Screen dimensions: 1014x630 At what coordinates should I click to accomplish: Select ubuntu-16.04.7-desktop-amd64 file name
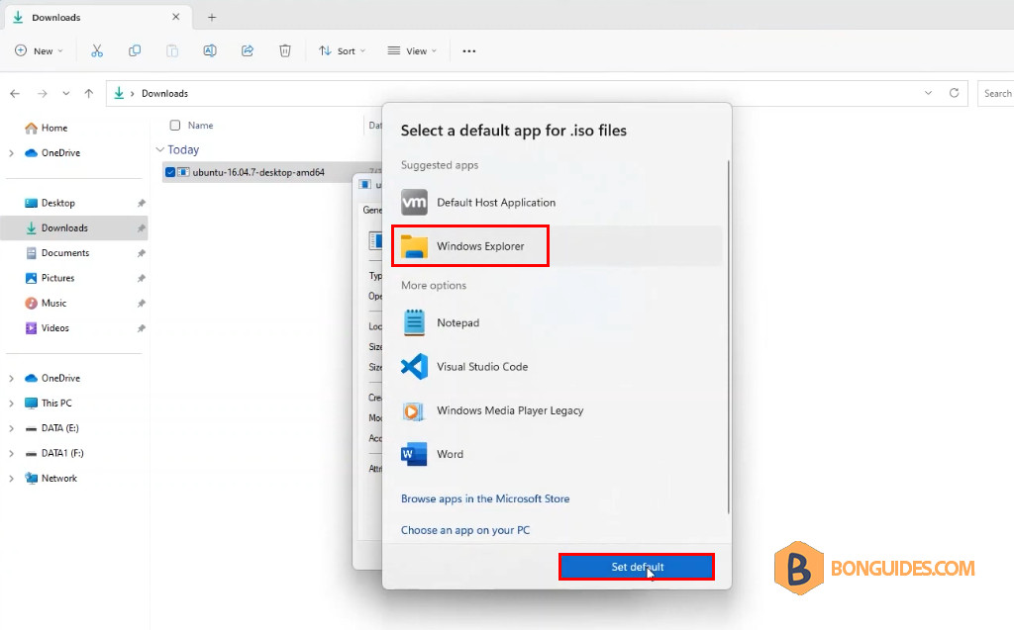click(258, 172)
